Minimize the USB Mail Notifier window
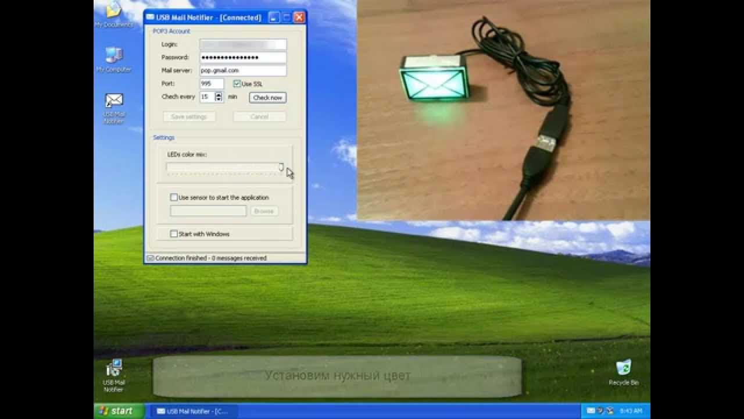Viewport: 744px width, 419px height. tap(273, 17)
